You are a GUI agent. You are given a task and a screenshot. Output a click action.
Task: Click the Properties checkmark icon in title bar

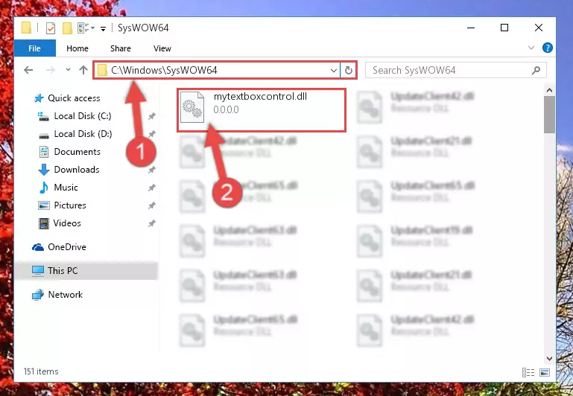[x=51, y=28]
